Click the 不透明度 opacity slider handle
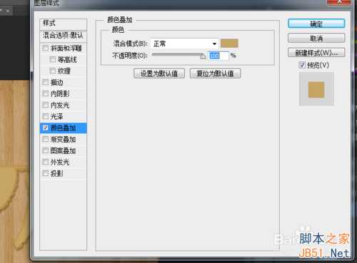 (203, 56)
